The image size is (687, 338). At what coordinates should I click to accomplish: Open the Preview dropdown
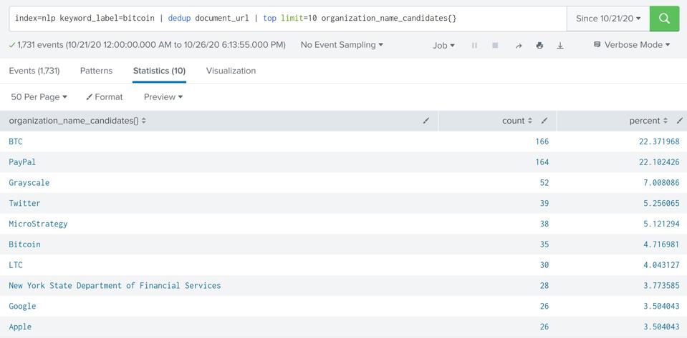[163, 96]
